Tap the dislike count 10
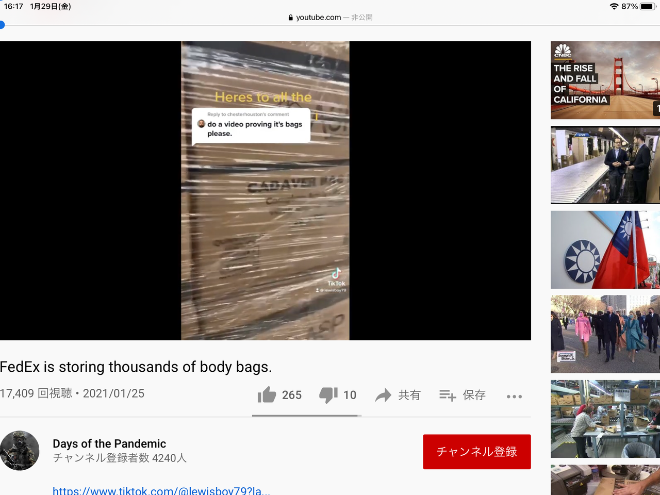Viewport: 660px width, 495px height. tap(350, 395)
